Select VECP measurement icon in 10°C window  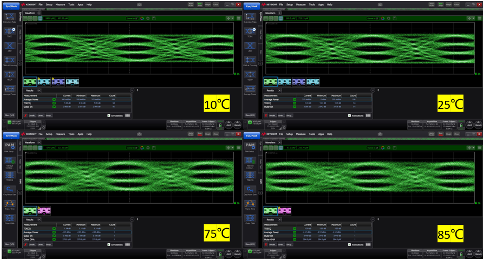tap(9, 74)
